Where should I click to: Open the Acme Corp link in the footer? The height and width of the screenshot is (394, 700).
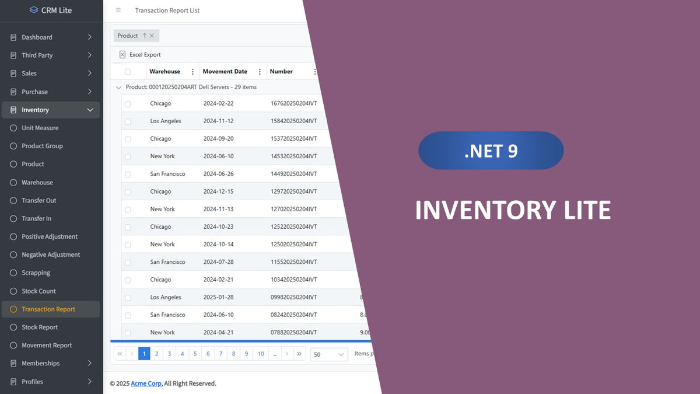point(146,383)
